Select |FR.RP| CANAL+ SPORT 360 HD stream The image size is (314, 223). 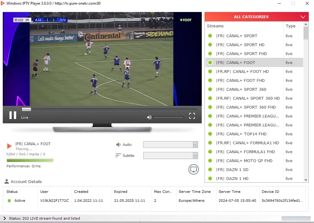tap(254, 98)
